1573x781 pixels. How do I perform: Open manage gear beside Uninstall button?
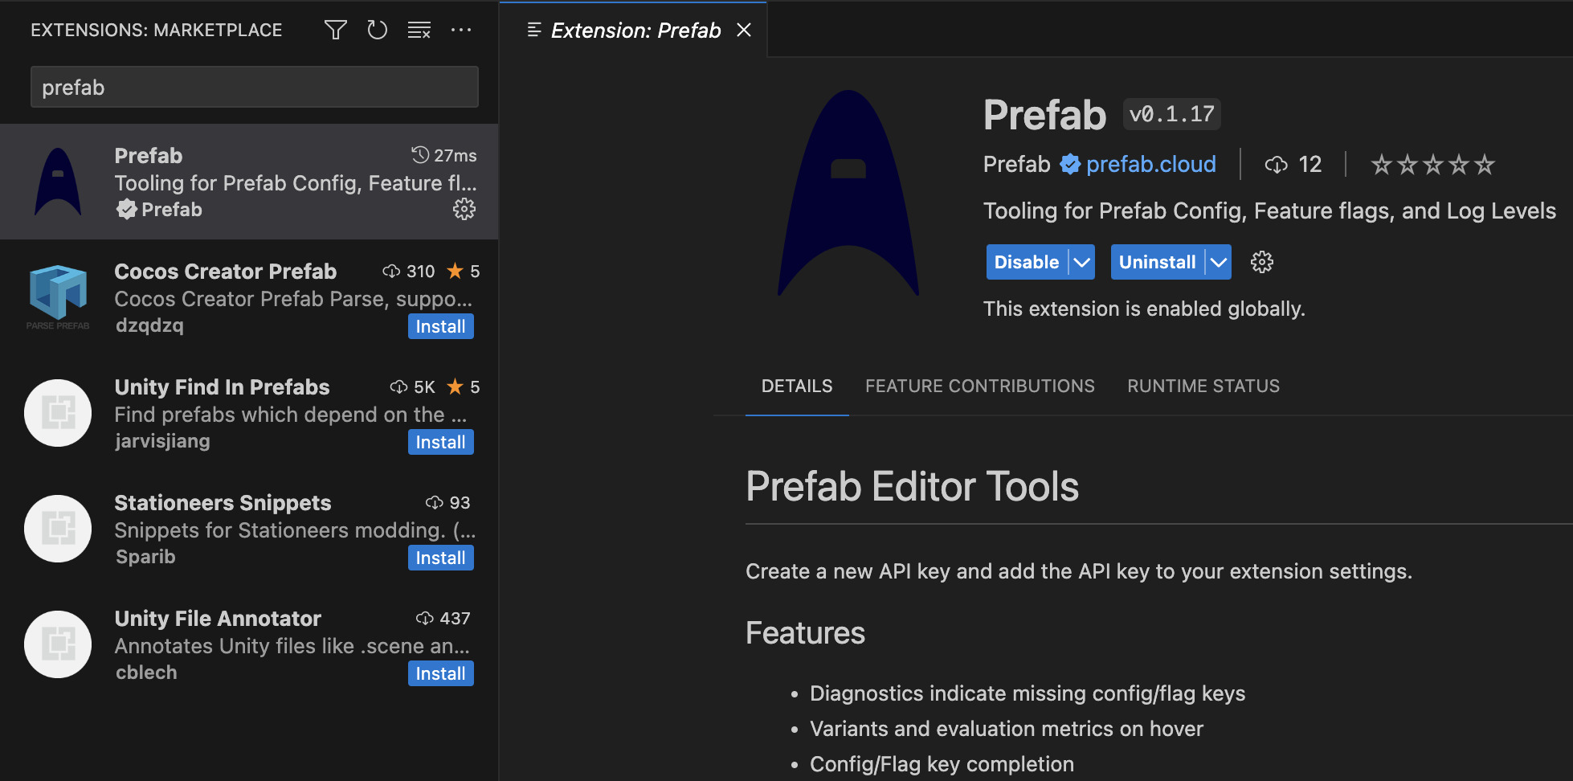coord(1262,262)
